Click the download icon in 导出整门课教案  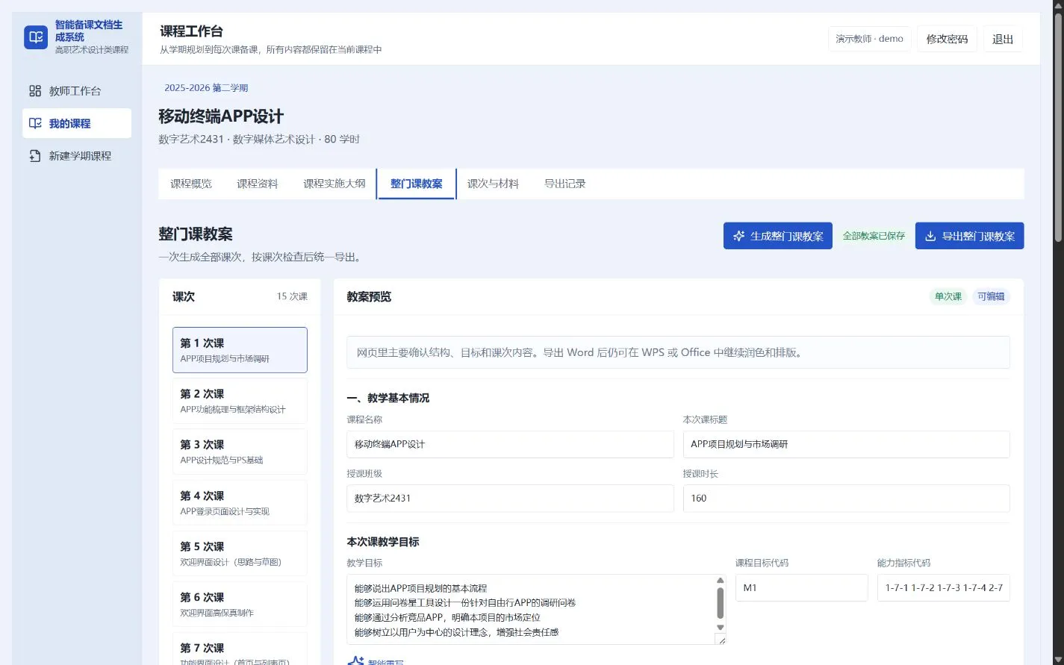tap(930, 236)
